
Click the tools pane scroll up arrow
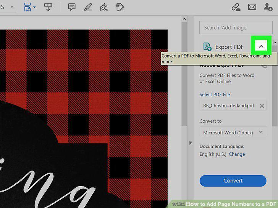(275, 42)
